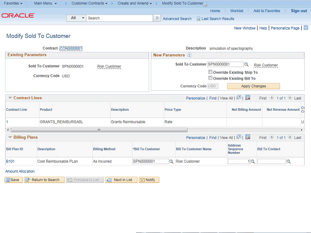Sign out of the application
Viewport: 311px width, 233px height.
click(299, 11)
